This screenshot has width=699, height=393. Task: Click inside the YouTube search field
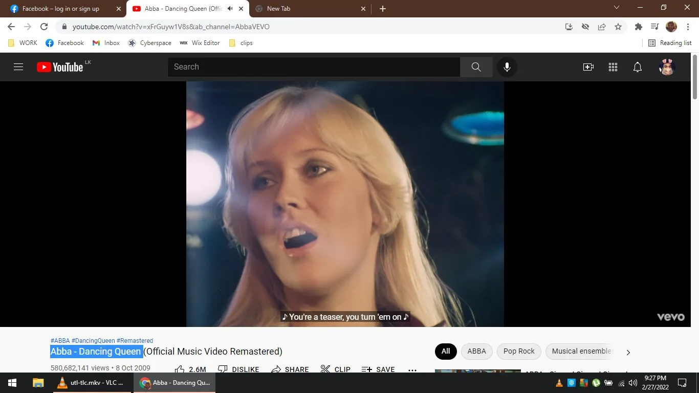[x=314, y=67]
